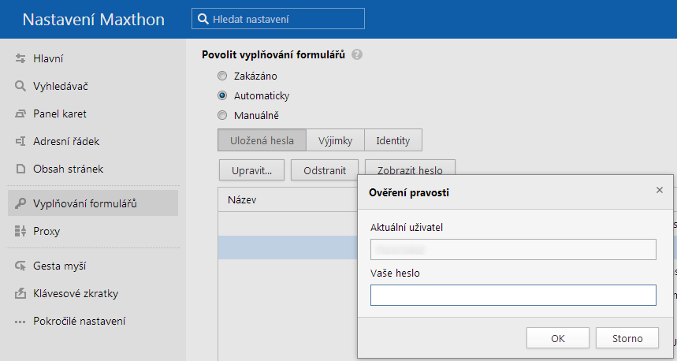This screenshot has width=677, height=361.
Task: Switch to the Identity tab
Action: tap(392, 141)
